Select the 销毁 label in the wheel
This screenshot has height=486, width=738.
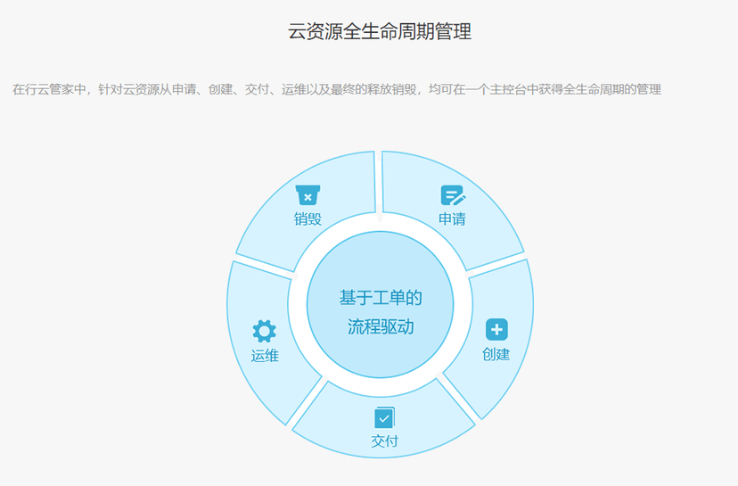point(307,219)
